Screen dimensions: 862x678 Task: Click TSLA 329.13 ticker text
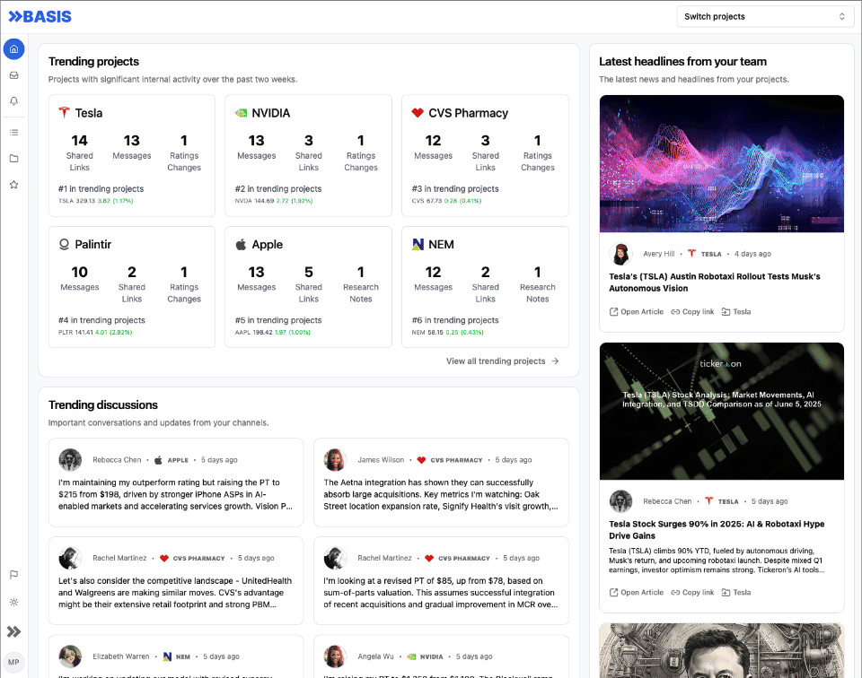point(76,201)
